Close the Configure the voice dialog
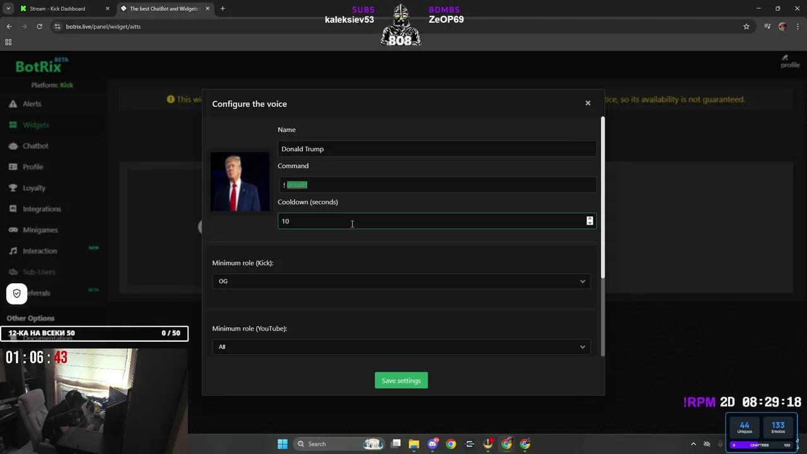This screenshot has height=454, width=807. click(x=588, y=103)
